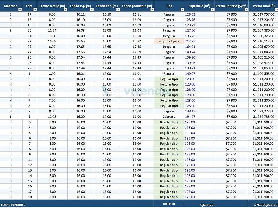The height and width of the screenshot is (208, 278).
Task: Open the Frente a calle filter dropdown
Action: [x=65, y=10]
